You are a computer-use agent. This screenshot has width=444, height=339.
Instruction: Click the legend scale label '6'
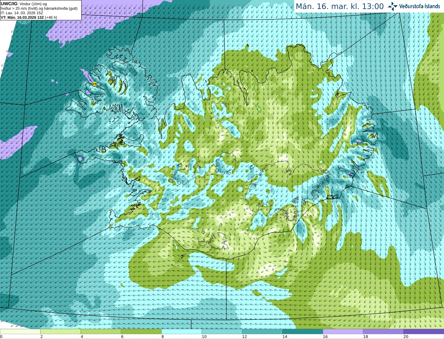click(x=122, y=337)
